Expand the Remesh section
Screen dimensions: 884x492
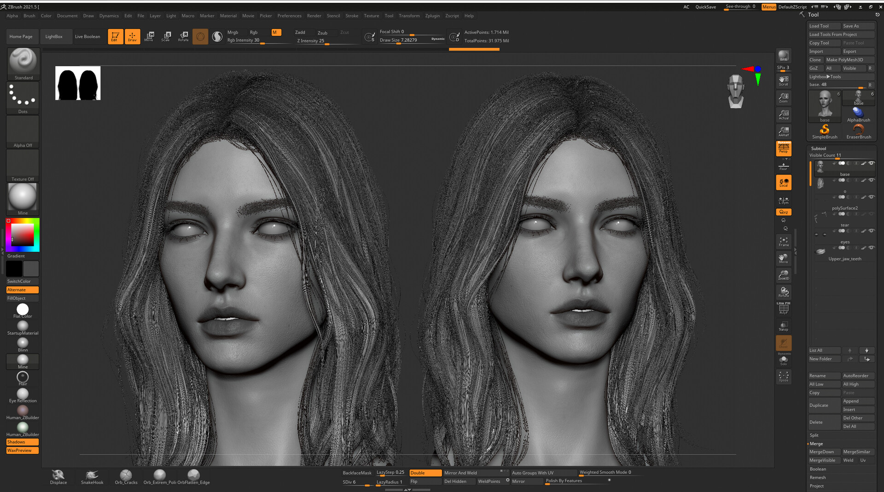pyautogui.click(x=818, y=477)
